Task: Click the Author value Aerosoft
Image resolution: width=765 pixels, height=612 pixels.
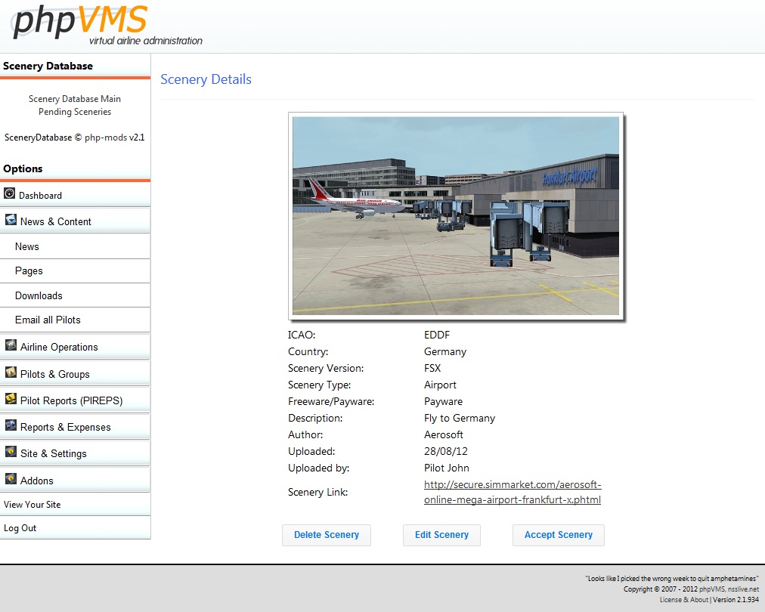Action: pos(444,434)
